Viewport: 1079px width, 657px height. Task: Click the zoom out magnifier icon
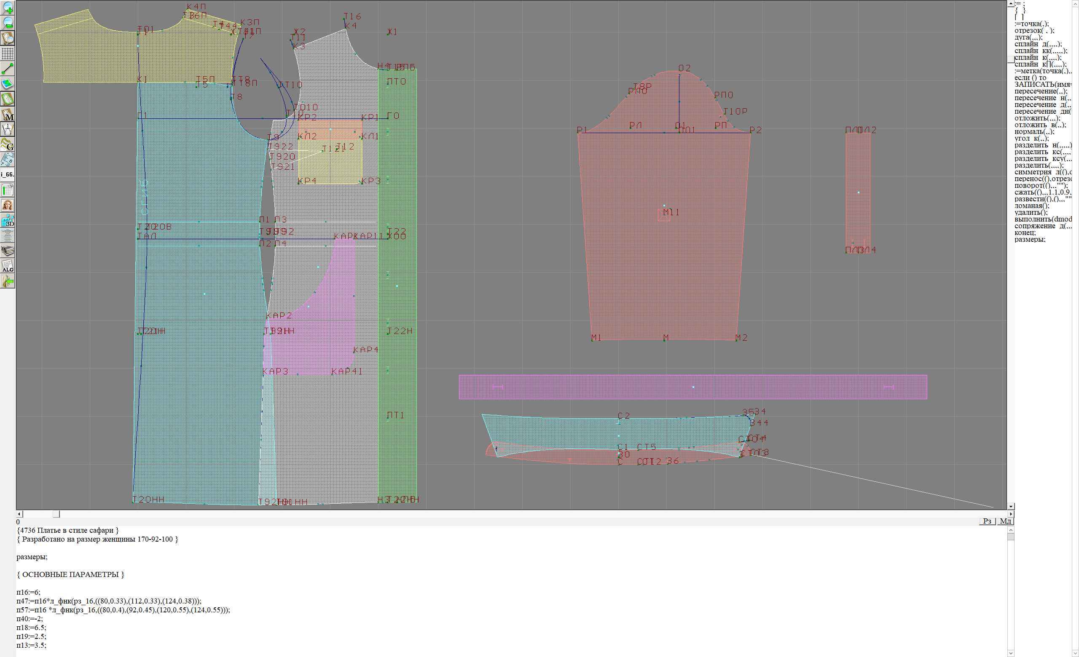coord(8,23)
